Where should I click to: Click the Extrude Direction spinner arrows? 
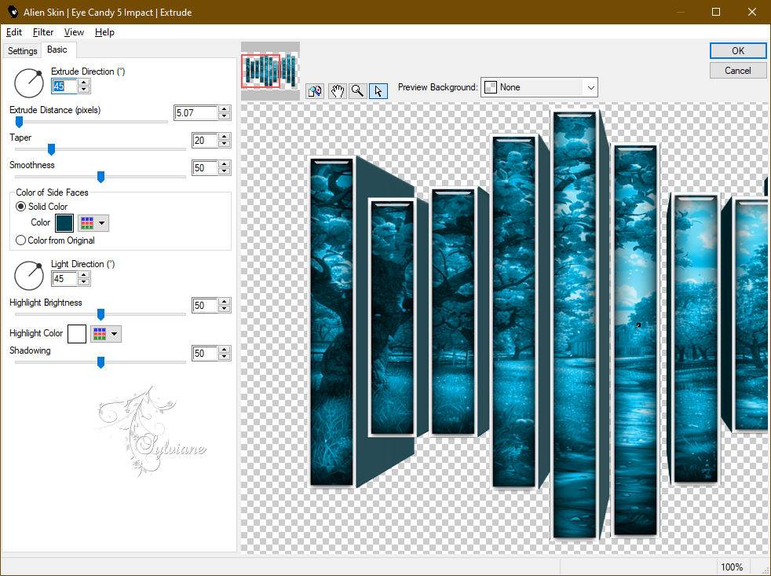click(84, 86)
